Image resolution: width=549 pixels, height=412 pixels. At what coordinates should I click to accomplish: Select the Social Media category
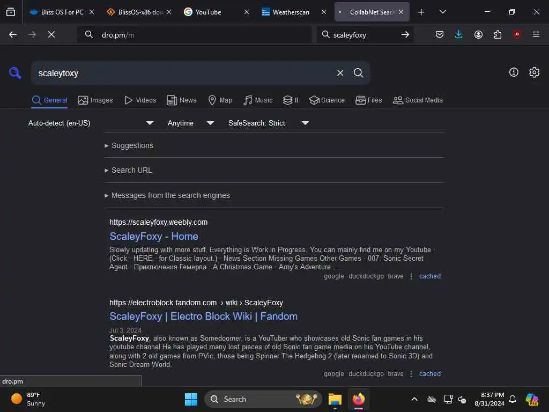click(418, 100)
